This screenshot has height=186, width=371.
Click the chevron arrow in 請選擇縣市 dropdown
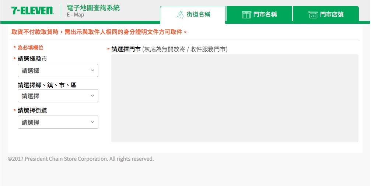point(92,70)
